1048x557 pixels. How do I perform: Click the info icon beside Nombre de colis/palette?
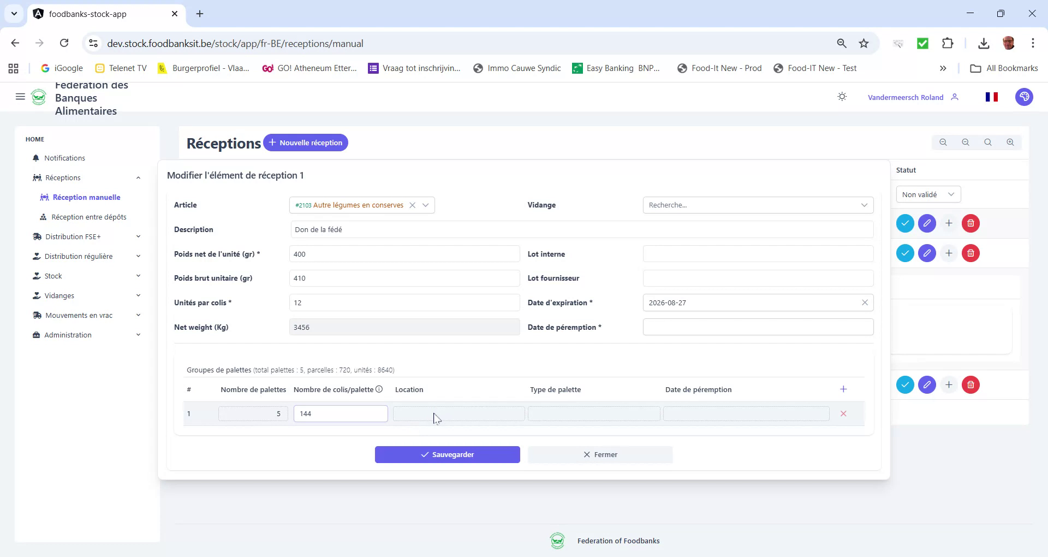pos(379,389)
